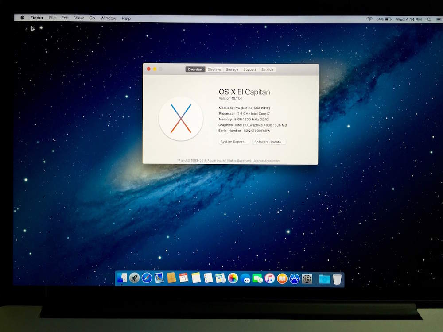This screenshot has width=443, height=332.
Task: Click the Spotlight search magnifier icon
Action: pyautogui.click(x=429, y=19)
